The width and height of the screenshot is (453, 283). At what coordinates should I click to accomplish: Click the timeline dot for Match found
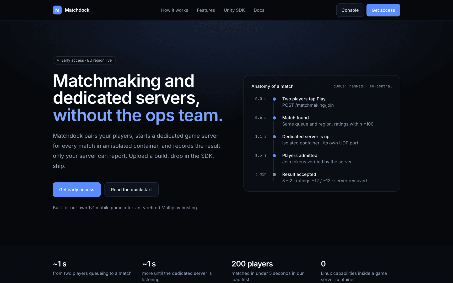click(x=274, y=118)
